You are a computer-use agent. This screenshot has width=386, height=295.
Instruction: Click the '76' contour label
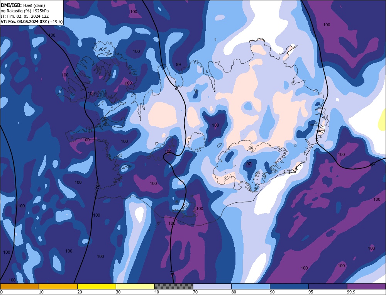point(98,186)
